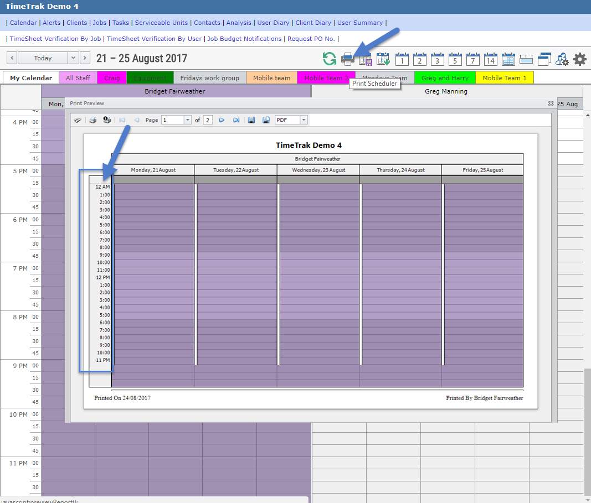This screenshot has width=591, height=503.
Task: Switch to the All Staff tab
Action: pos(78,77)
